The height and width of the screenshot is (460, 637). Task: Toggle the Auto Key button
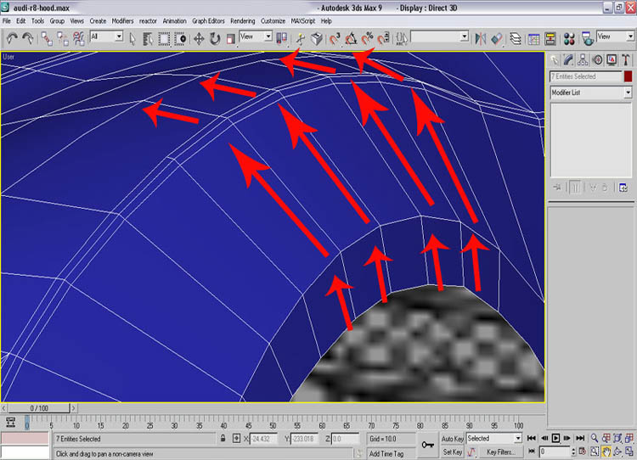[x=453, y=439]
